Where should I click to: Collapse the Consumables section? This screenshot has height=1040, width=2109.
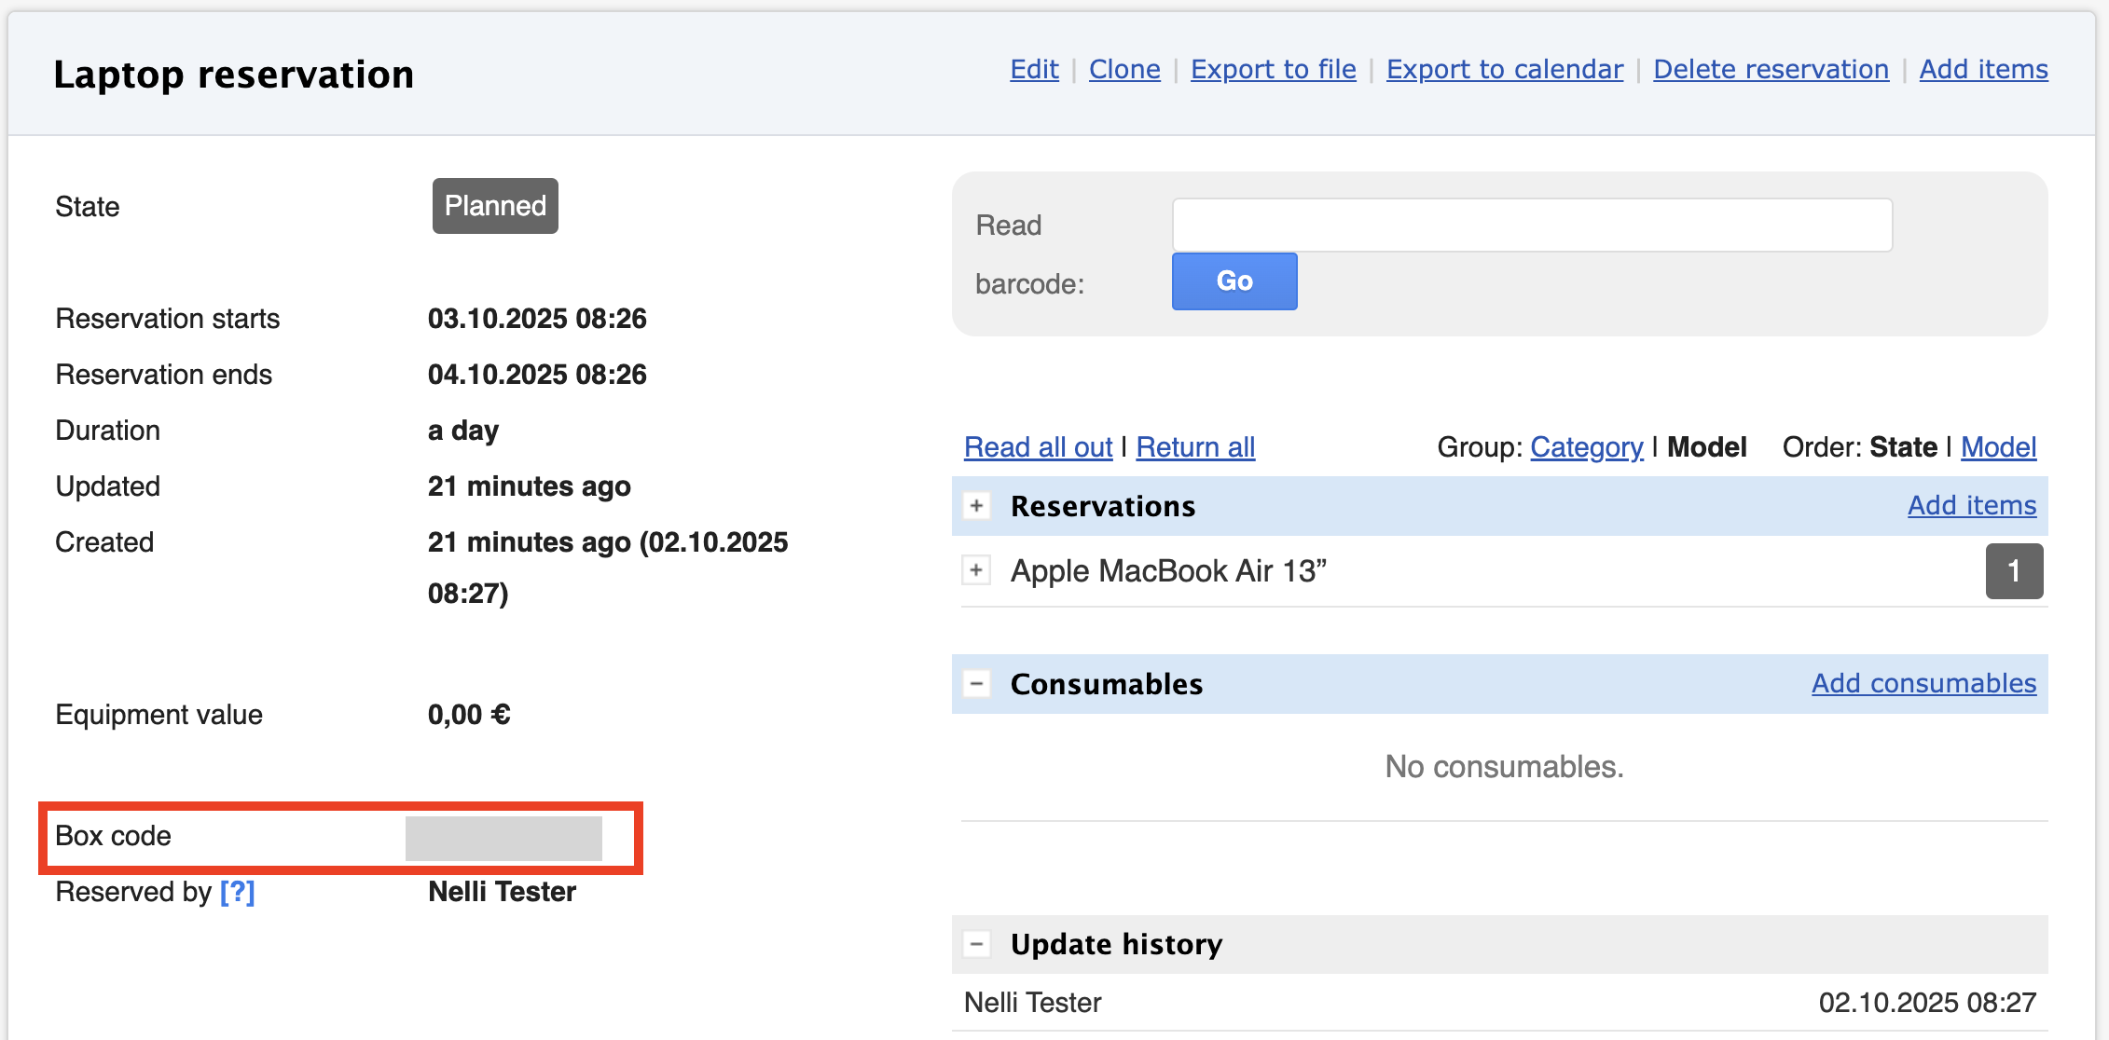(x=976, y=684)
